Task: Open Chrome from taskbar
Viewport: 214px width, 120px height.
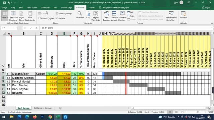Action: [50, 117]
